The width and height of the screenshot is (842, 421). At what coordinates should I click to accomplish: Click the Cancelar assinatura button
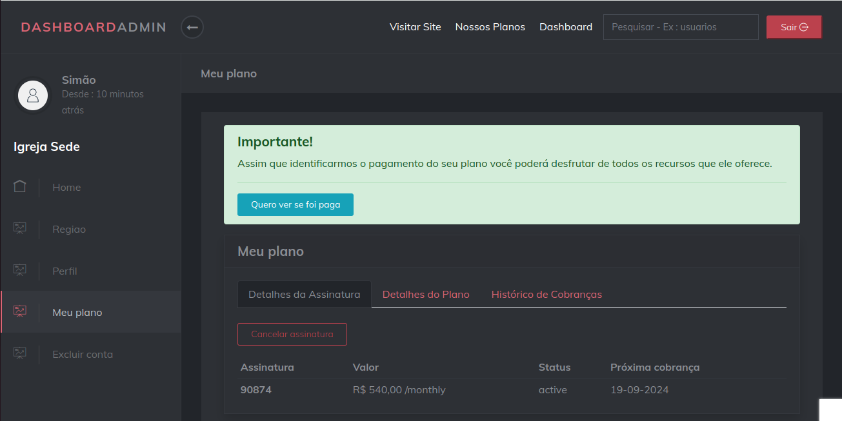point(292,334)
